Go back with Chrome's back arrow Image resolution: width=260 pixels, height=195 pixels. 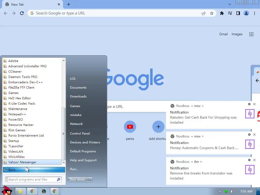[x=6, y=13]
